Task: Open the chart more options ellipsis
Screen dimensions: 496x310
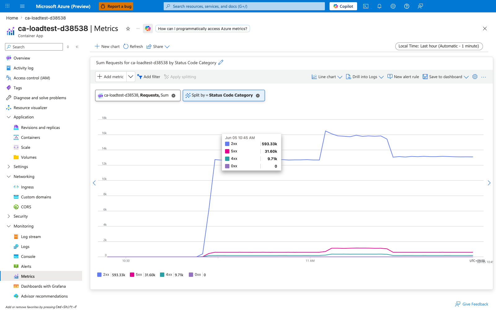Action: pos(484,77)
